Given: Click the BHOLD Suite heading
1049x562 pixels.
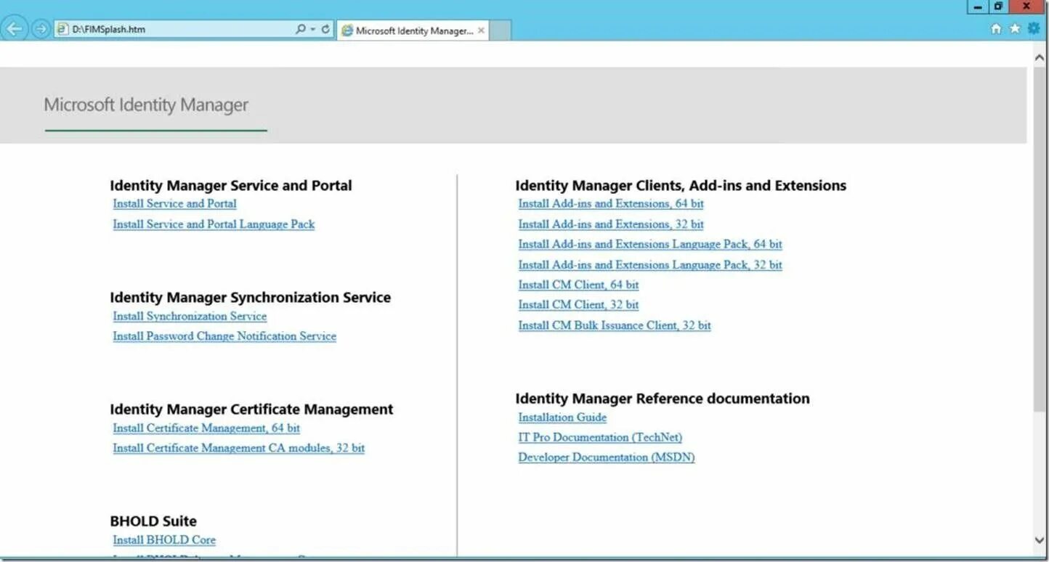Looking at the screenshot, I should point(153,521).
